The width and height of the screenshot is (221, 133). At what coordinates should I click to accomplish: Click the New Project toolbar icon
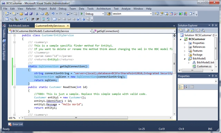[x=7, y=14]
